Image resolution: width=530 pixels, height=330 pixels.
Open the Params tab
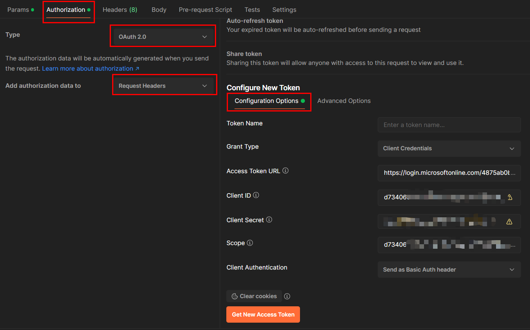tap(20, 9)
